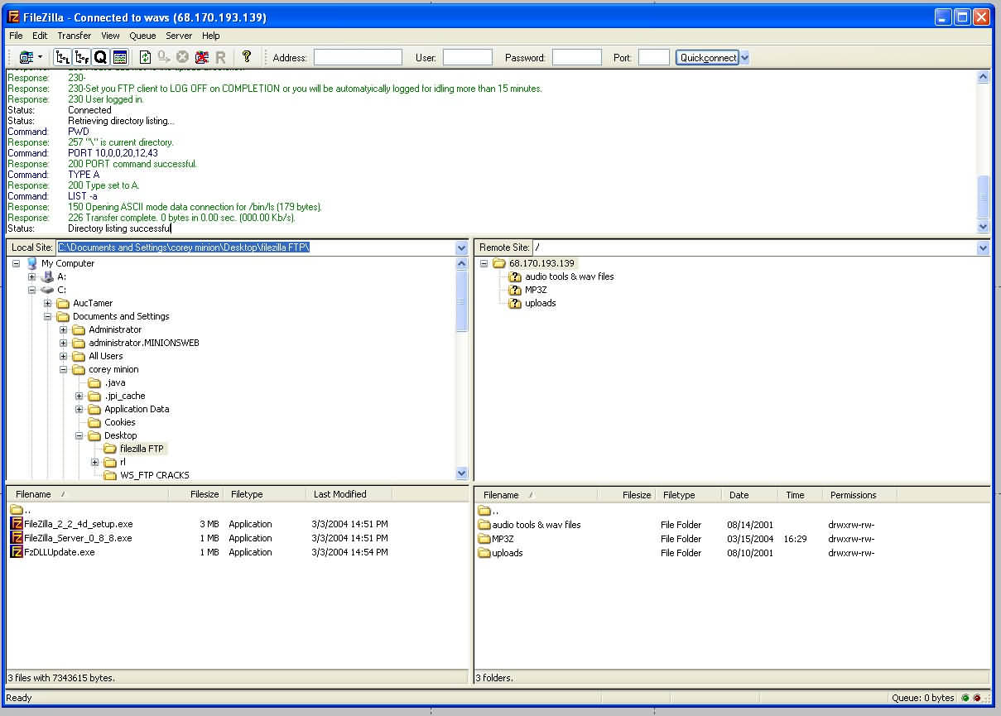
Task: Open the Remote Site path dropdown
Action: pyautogui.click(x=983, y=247)
